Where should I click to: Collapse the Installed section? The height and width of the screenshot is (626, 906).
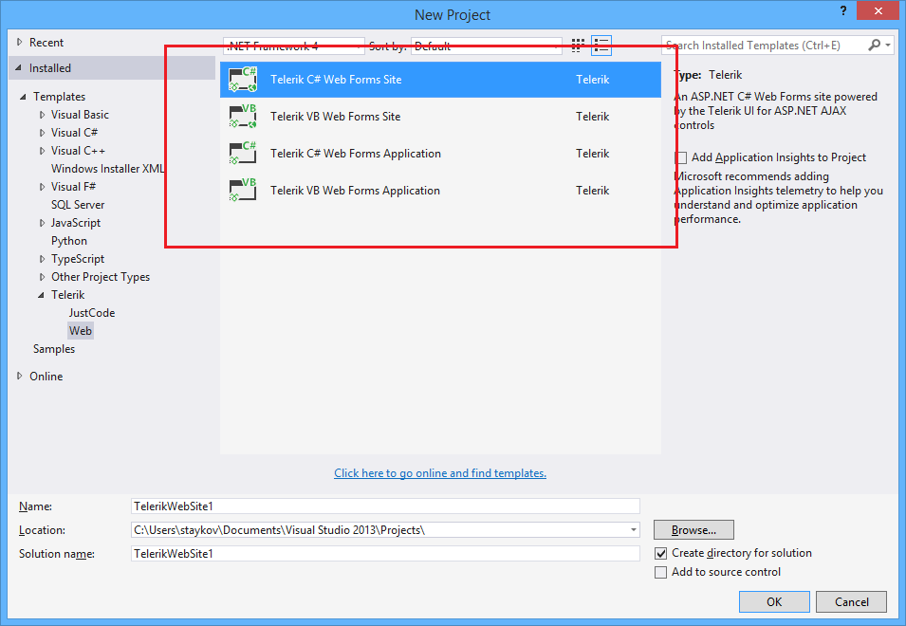point(18,68)
